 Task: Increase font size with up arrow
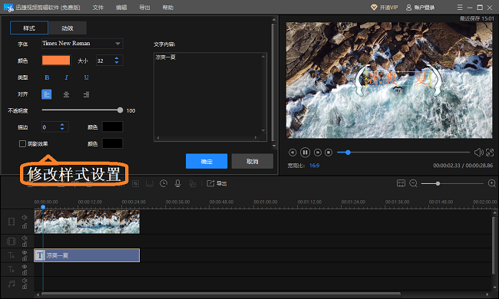point(117,58)
